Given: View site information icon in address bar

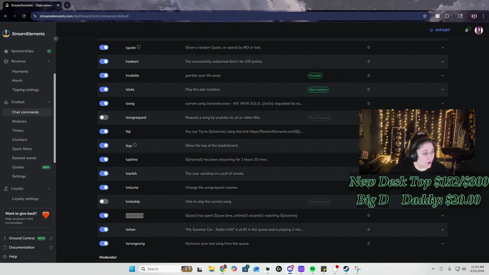Looking at the screenshot, I should (x=35, y=16).
